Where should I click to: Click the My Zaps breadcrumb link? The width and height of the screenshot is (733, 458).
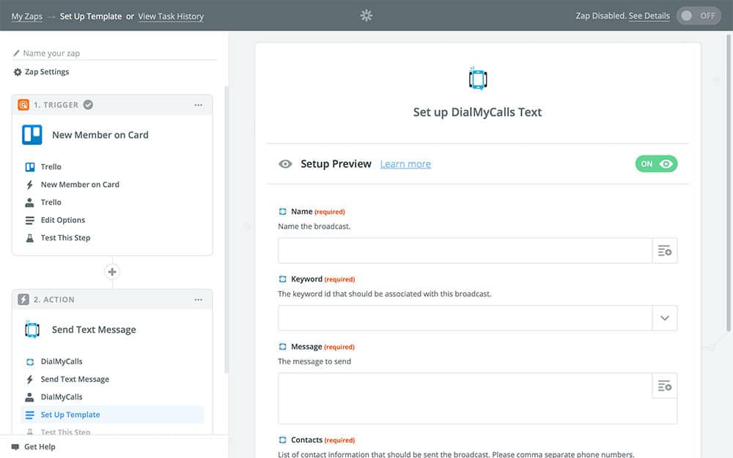click(27, 16)
